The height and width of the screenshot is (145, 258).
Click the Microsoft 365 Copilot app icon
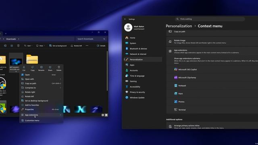(x=176, y=69)
